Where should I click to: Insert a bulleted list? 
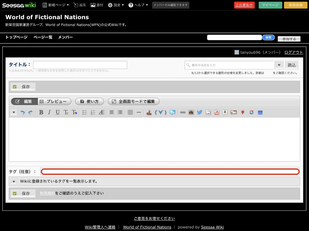click(84, 112)
